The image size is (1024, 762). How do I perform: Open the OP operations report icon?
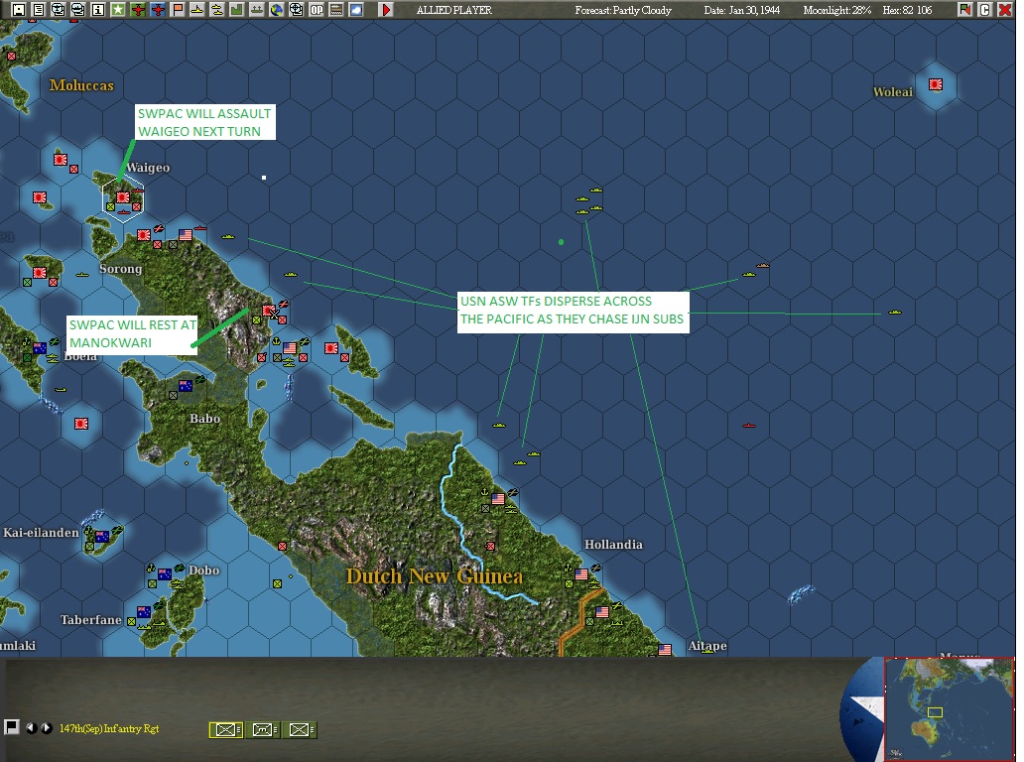(x=317, y=10)
